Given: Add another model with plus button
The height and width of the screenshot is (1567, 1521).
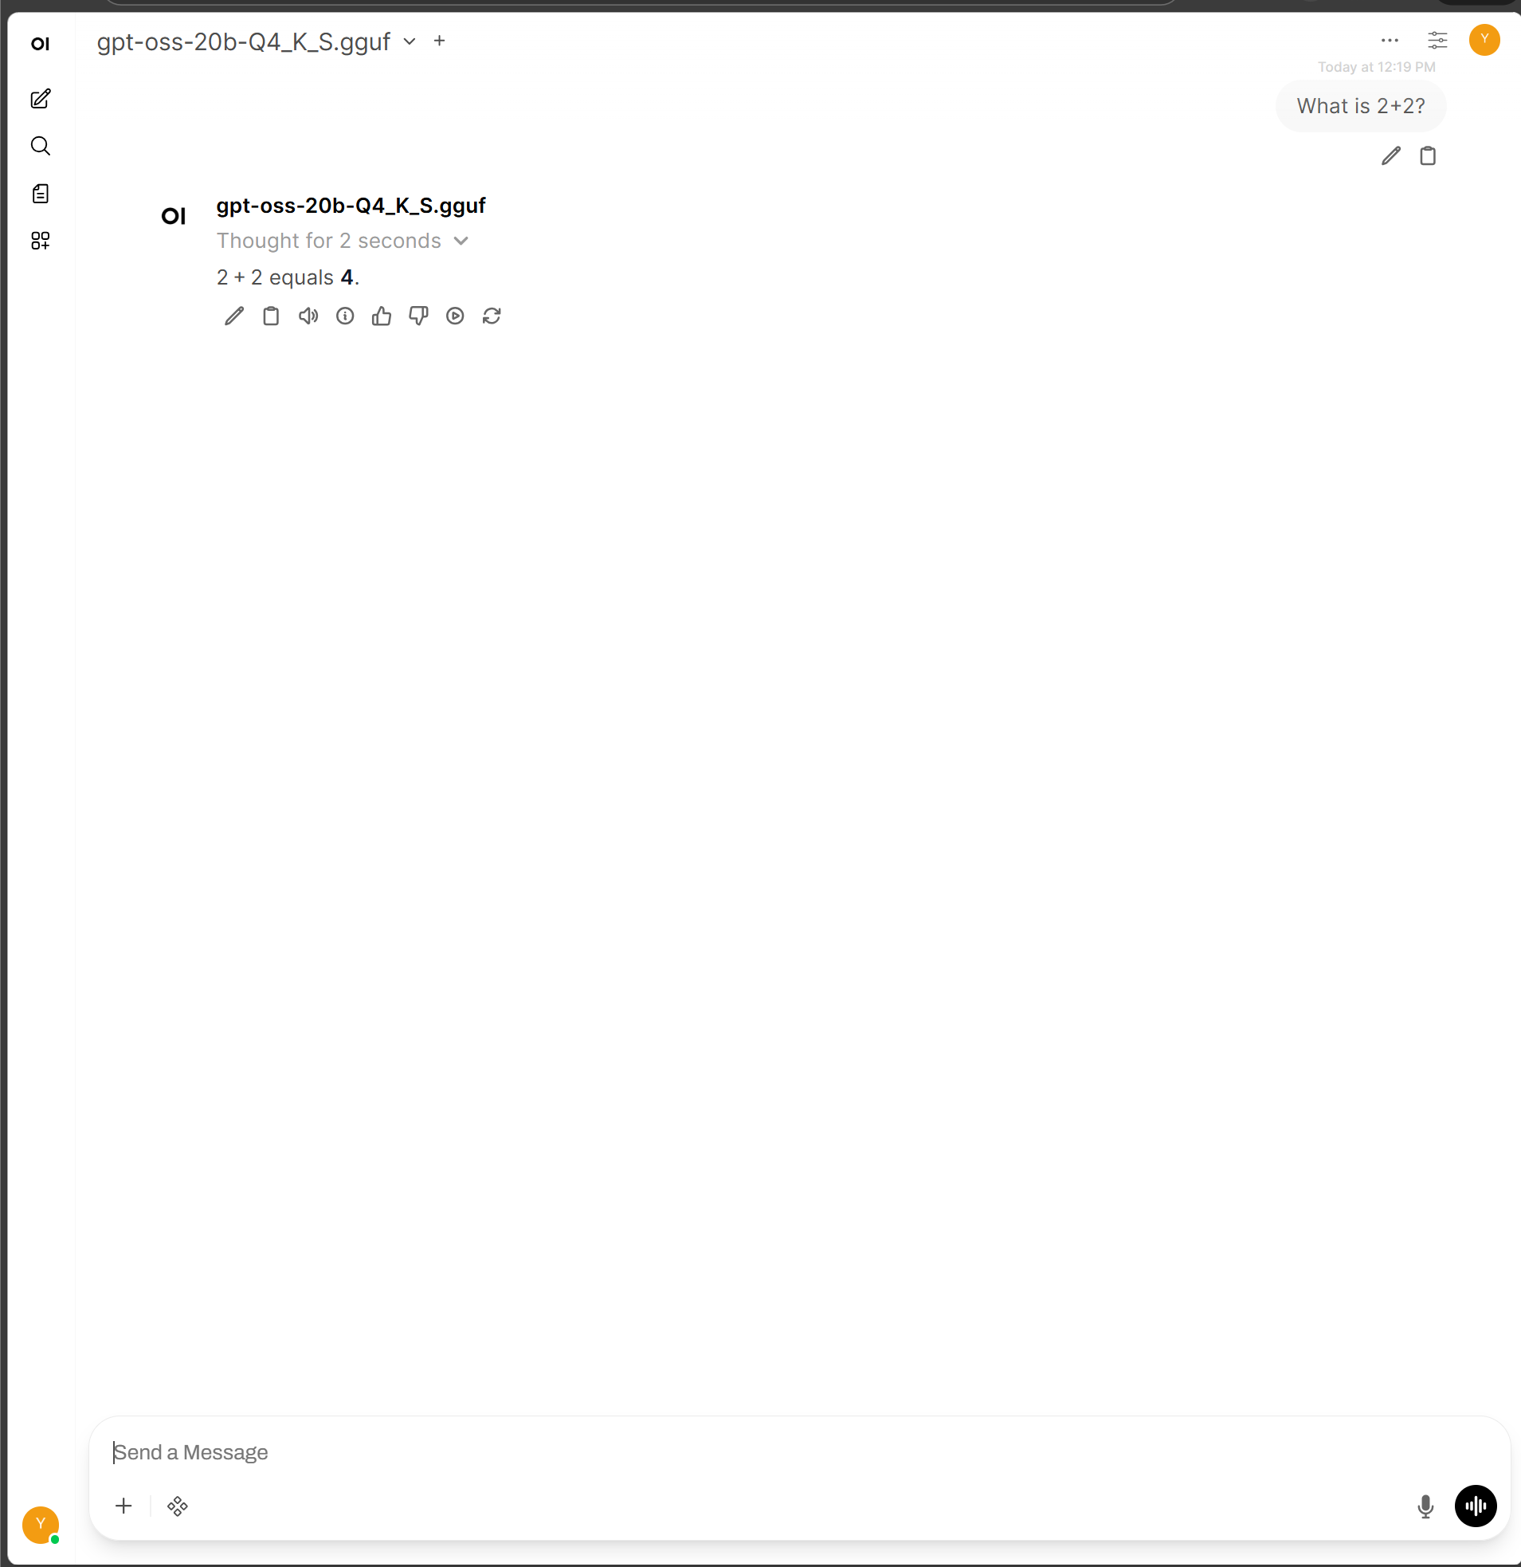Looking at the screenshot, I should coord(440,41).
